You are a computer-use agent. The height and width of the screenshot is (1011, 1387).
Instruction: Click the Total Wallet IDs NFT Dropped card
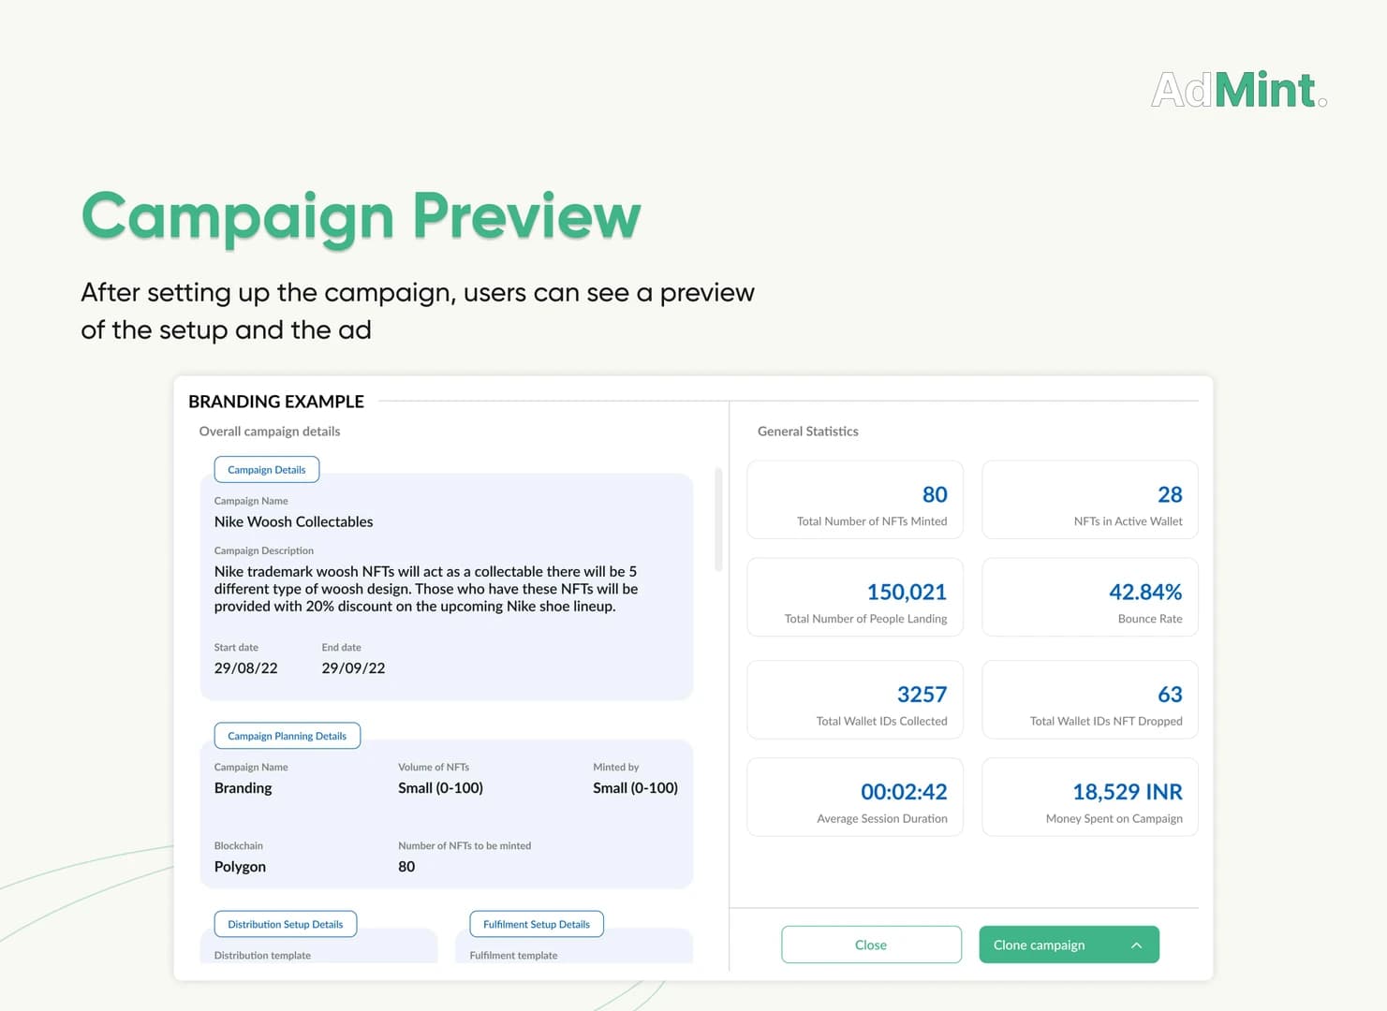[1090, 699]
